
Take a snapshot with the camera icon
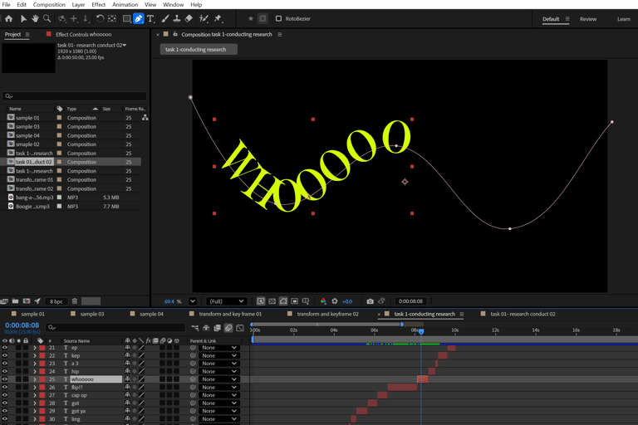tap(370, 301)
